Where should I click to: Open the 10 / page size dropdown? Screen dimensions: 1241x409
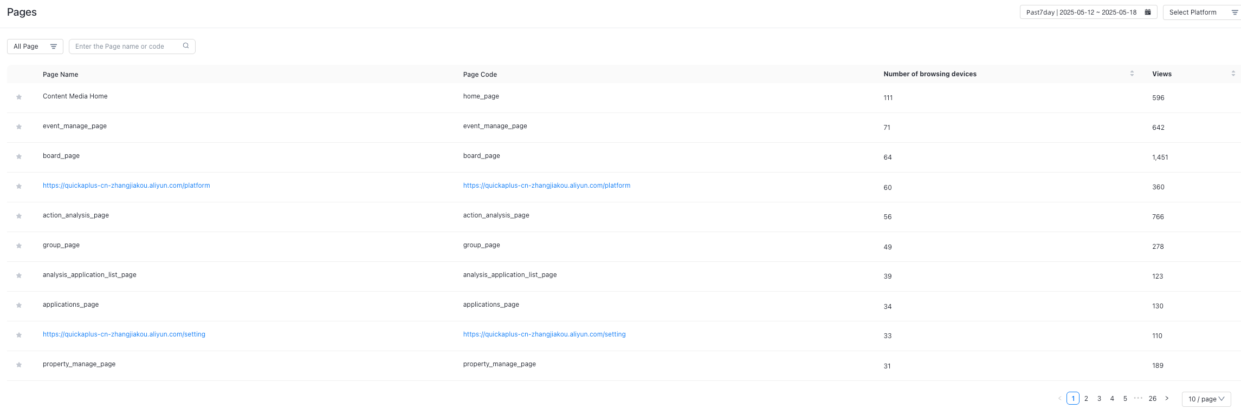click(x=1206, y=399)
